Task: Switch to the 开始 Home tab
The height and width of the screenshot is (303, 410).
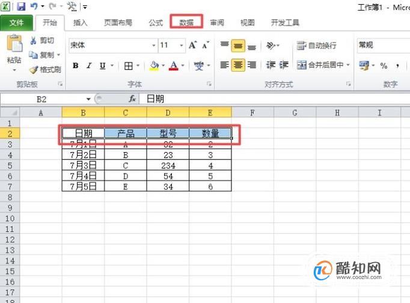Action: coord(50,23)
